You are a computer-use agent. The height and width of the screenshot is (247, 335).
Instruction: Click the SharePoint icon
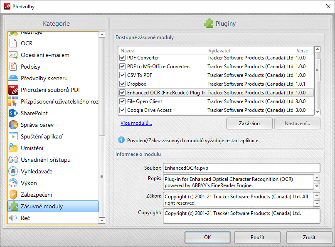coord(13,113)
